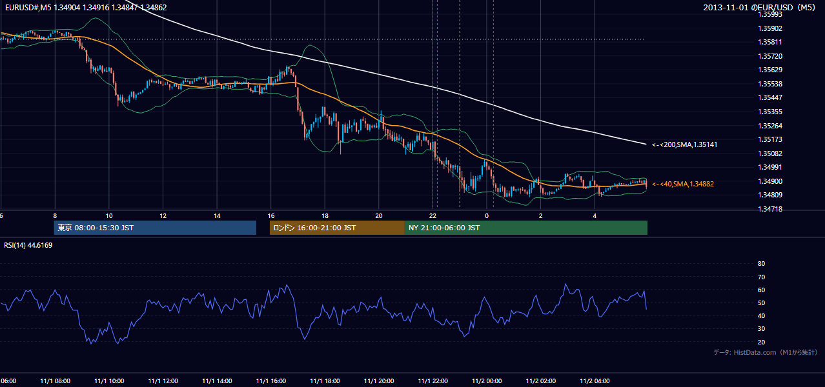The height and width of the screenshot is (387, 825).
Task: Click RSI axis level 70
Action: (x=761, y=277)
